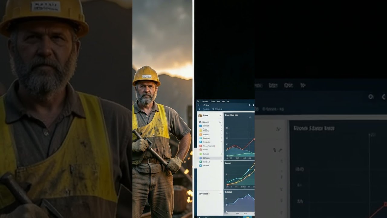Select the orange square icon in sidebar list
The width and height of the screenshot is (387, 218).
(200, 134)
